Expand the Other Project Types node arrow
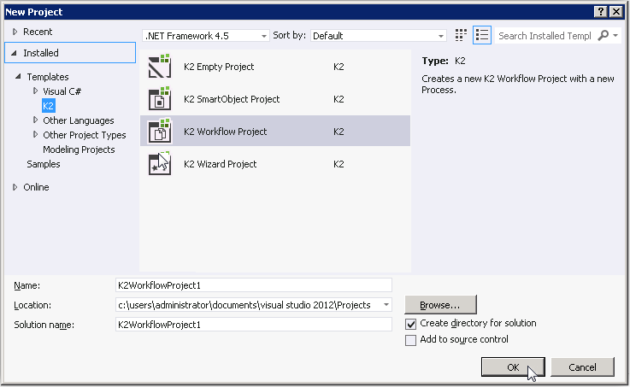 35,134
